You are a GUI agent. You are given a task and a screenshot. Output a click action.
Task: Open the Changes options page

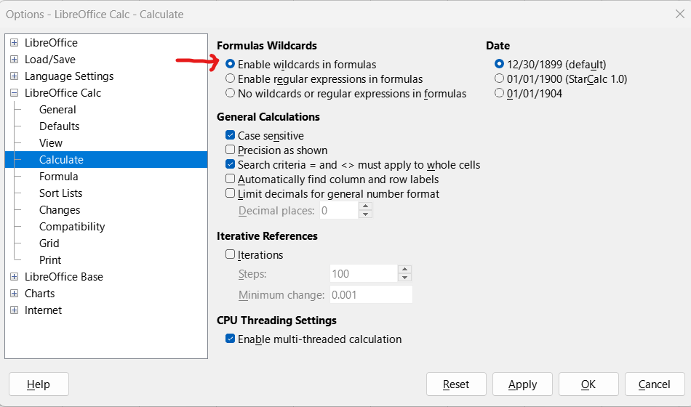click(x=60, y=210)
